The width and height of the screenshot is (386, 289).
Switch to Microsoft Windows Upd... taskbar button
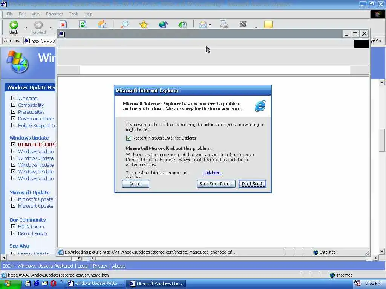[156, 284]
